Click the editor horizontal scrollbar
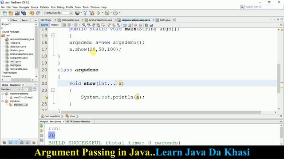The height and width of the screenshot is (159, 284). 161,112
